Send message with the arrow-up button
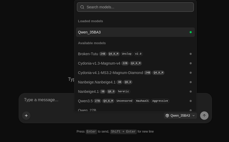Viewport: 229px width, 142px height. click(x=204, y=116)
